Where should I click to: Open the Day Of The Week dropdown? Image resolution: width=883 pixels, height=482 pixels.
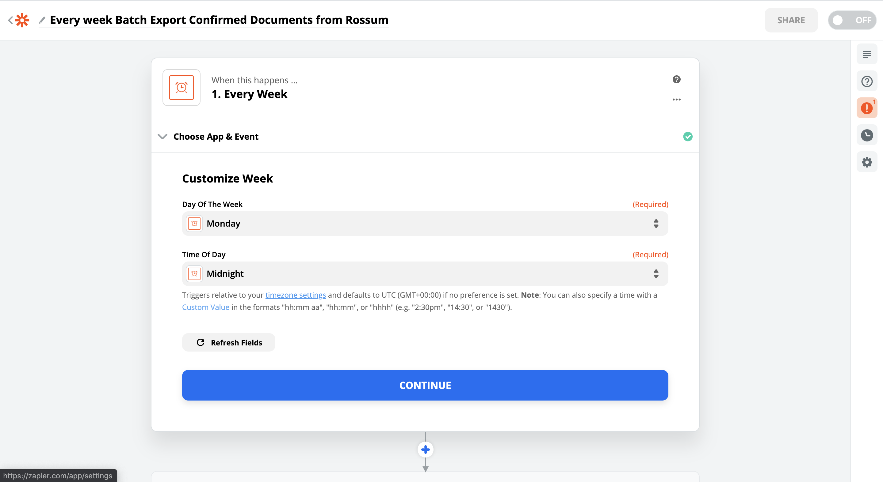[425, 224]
